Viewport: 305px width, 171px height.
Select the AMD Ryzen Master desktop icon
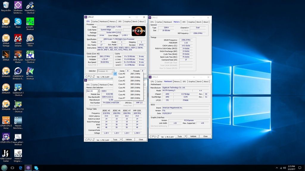pyautogui.click(x=18, y=57)
